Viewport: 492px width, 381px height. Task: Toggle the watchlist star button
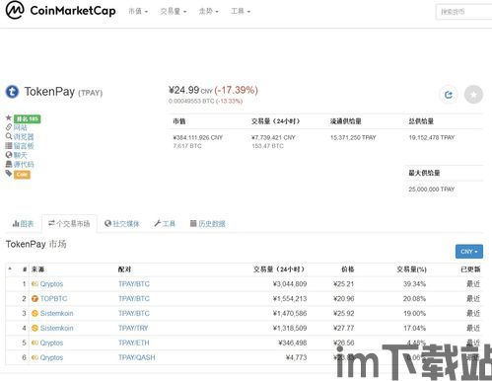pyautogui.click(x=473, y=95)
